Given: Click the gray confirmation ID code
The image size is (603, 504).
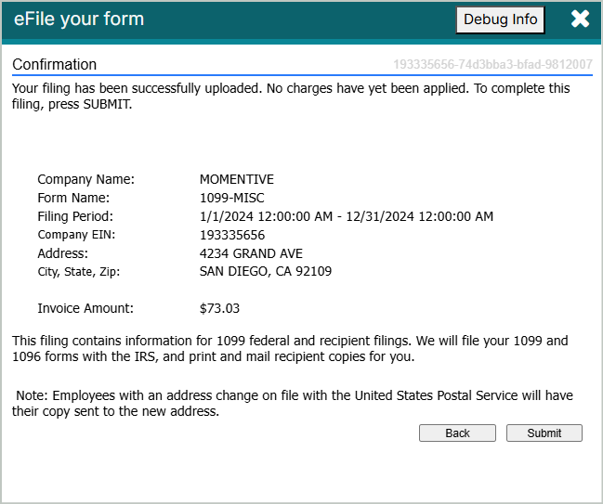Looking at the screenshot, I should tap(492, 65).
